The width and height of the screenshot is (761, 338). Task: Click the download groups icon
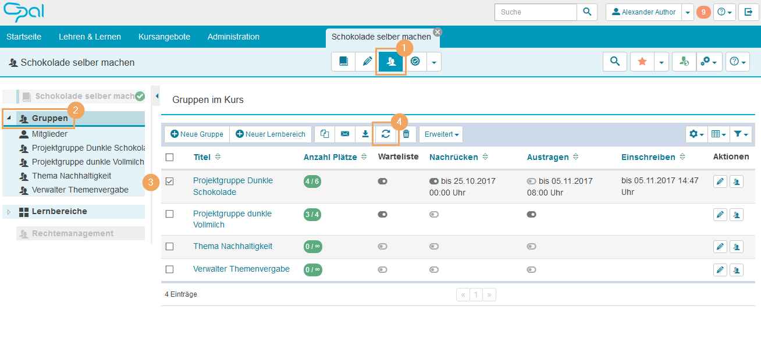pyautogui.click(x=365, y=134)
